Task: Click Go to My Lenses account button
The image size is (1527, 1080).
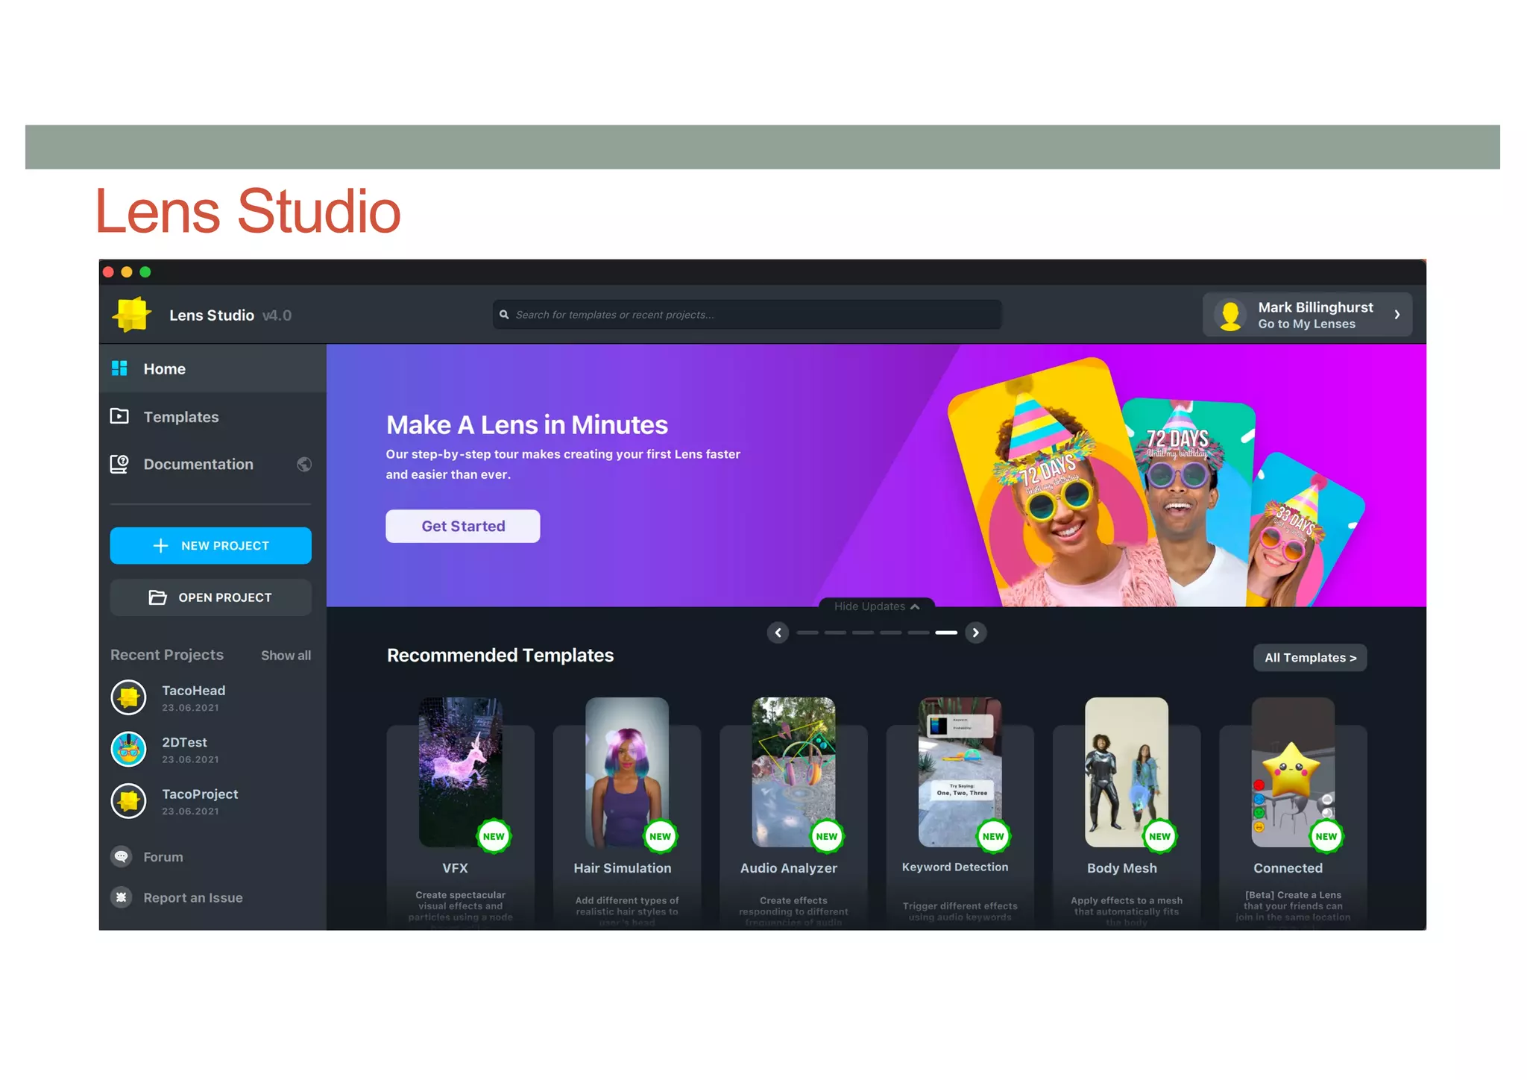Action: 1307,315
